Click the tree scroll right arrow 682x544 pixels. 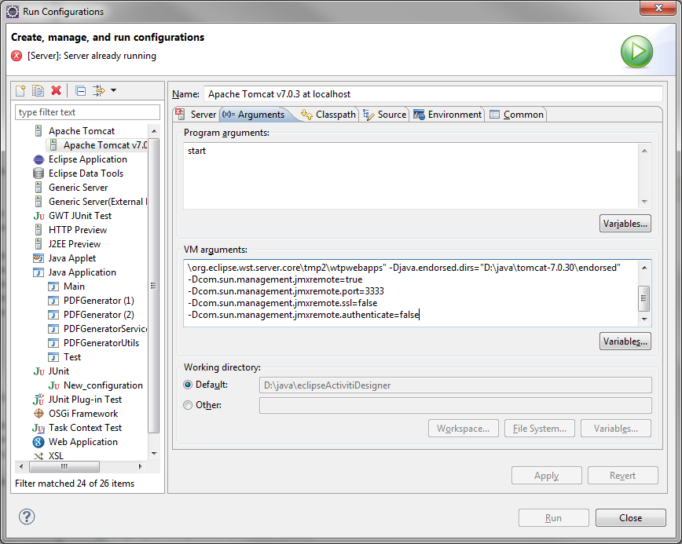140,466
